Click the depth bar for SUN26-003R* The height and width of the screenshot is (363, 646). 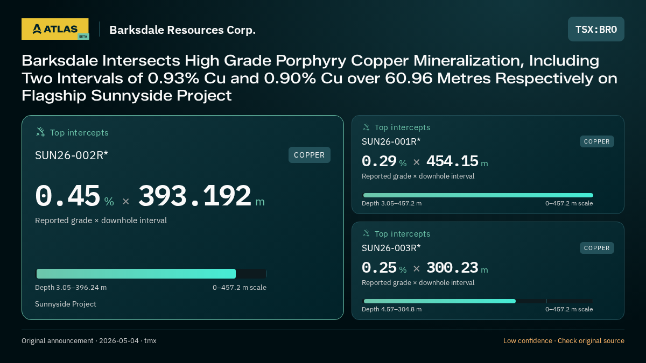478,301
